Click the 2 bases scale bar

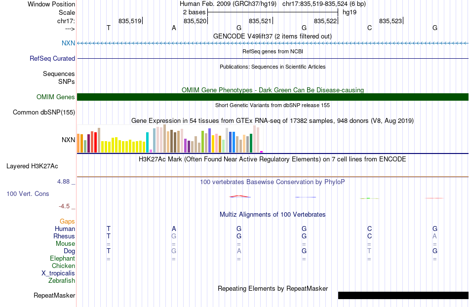coord(273,12)
